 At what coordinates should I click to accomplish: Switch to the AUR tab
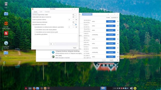[41, 12]
